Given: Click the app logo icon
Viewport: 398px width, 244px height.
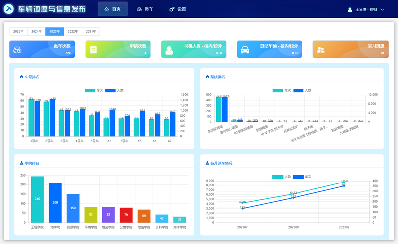Looking at the screenshot, I should tap(9, 9).
